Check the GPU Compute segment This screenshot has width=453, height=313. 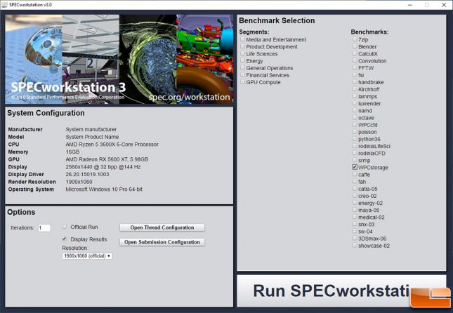(243, 82)
